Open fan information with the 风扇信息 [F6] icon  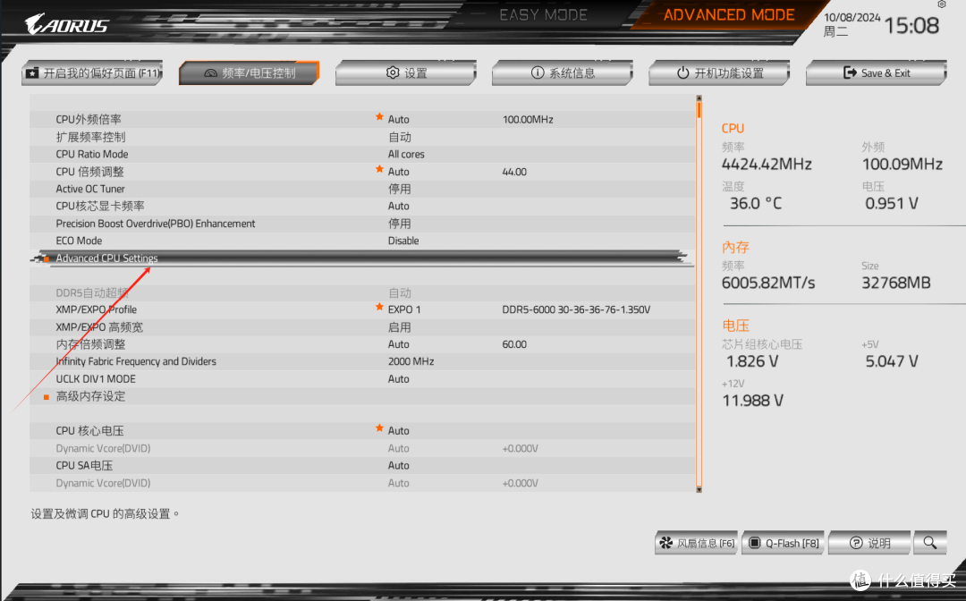pos(666,543)
